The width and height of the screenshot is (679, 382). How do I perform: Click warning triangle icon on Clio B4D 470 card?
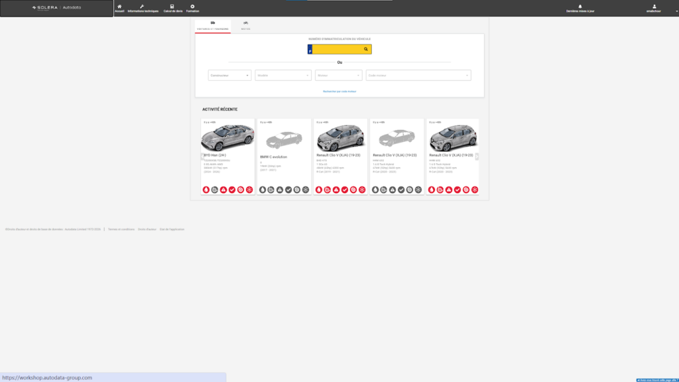click(x=336, y=190)
